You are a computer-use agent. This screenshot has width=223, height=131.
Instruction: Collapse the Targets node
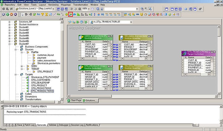tap(15, 74)
